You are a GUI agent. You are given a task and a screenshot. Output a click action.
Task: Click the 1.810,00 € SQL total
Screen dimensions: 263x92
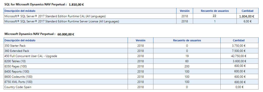[x=76, y=5]
